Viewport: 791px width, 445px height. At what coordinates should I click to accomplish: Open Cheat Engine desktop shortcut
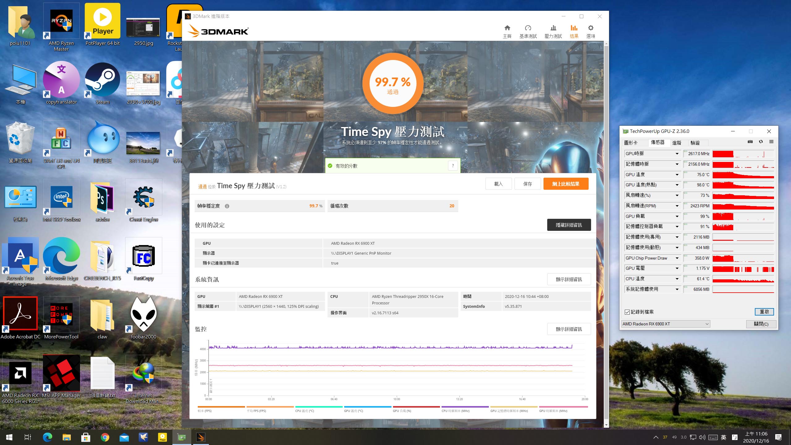click(143, 201)
